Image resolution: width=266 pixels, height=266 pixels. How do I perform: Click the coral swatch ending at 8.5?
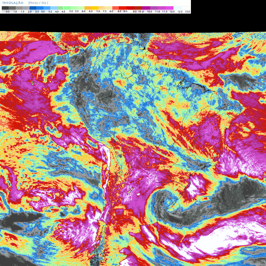coord(116,8)
